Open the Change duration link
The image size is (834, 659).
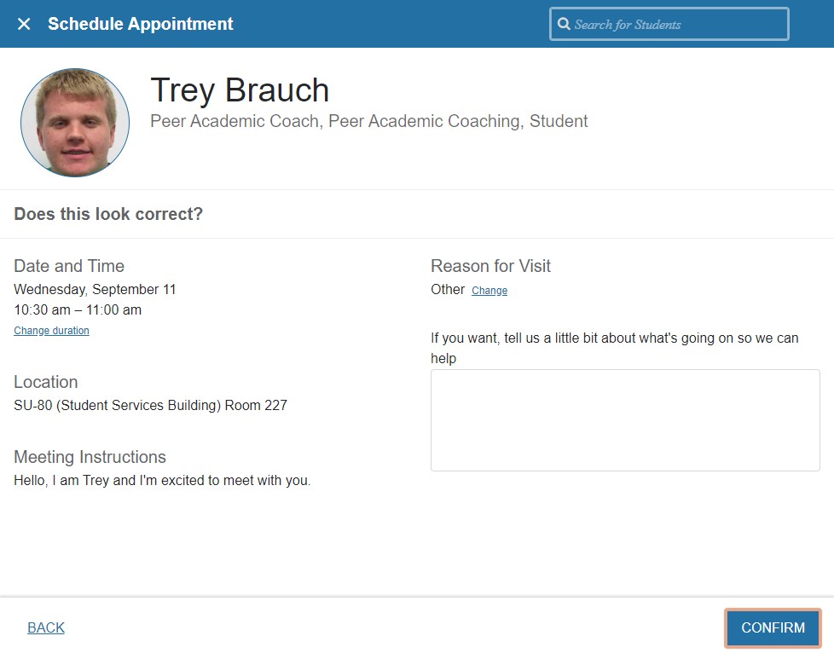51,331
